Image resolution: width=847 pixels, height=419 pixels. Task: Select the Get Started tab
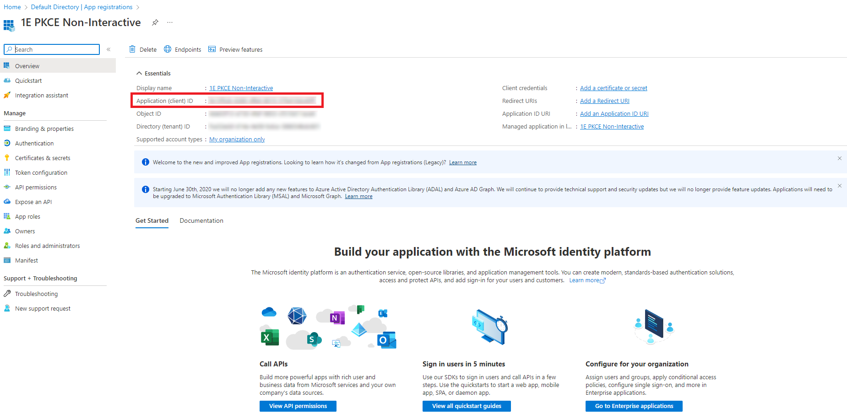pyautogui.click(x=152, y=220)
